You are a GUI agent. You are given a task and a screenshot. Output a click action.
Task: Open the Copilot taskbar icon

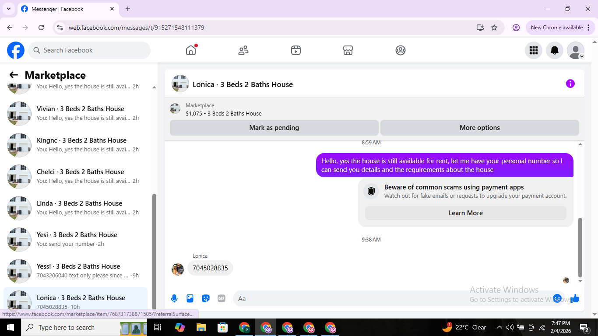coord(179,327)
